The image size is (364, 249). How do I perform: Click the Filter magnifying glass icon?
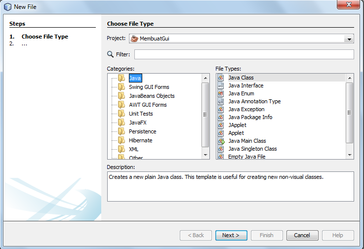[110, 54]
